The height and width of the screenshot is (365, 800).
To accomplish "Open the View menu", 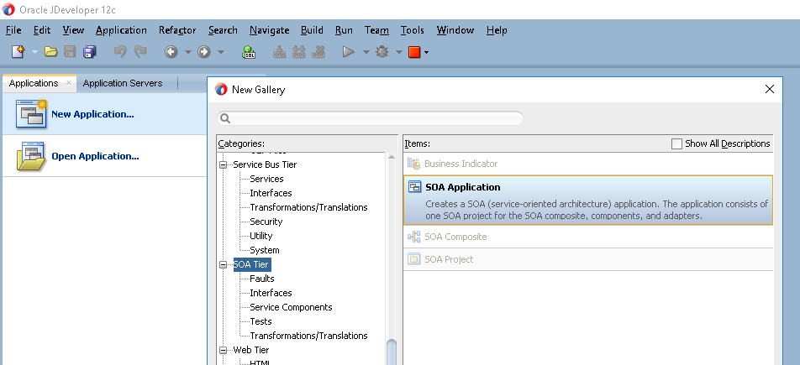I will click(x=73, y=30).
